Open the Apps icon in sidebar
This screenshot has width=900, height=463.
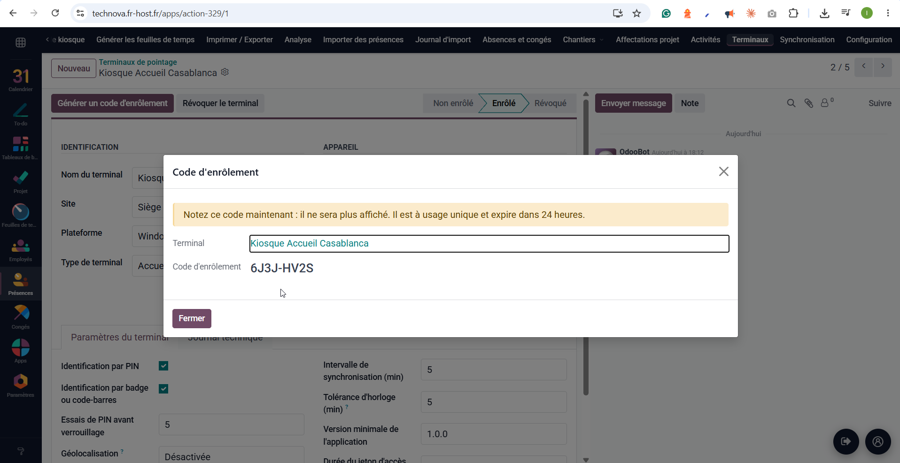coord(21,351)
